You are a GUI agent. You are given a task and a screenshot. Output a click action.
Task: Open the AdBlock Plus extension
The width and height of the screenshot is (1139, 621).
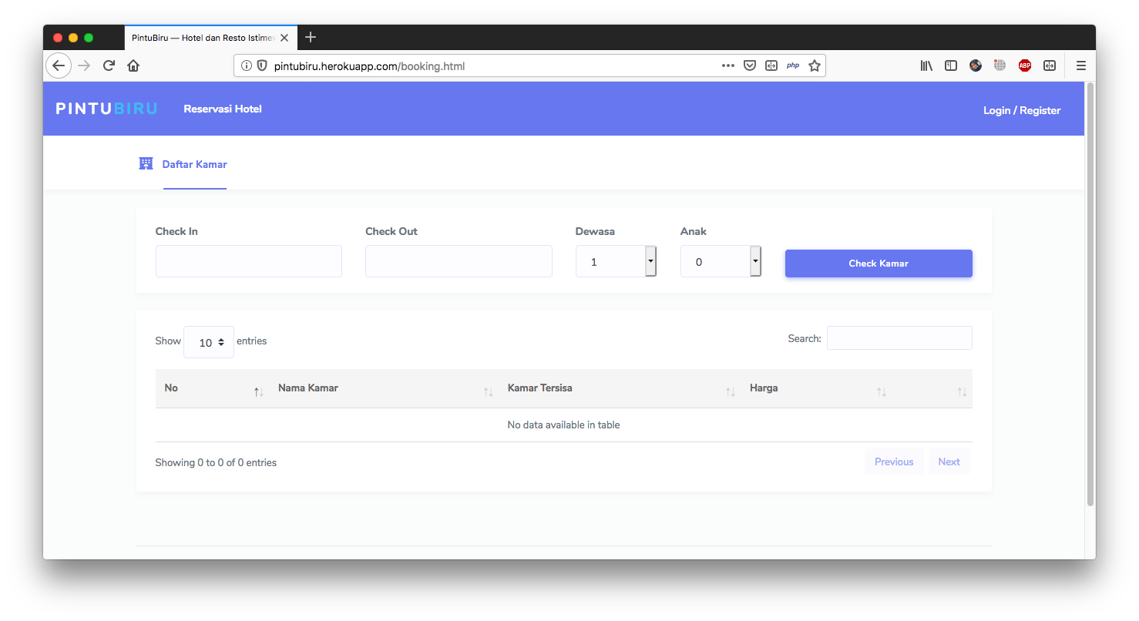1024,65
